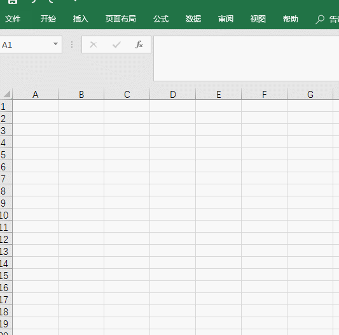Viewport: 339px width, 335px height.
Task: Click the row 13 header
Action: (x=6, y=251)
